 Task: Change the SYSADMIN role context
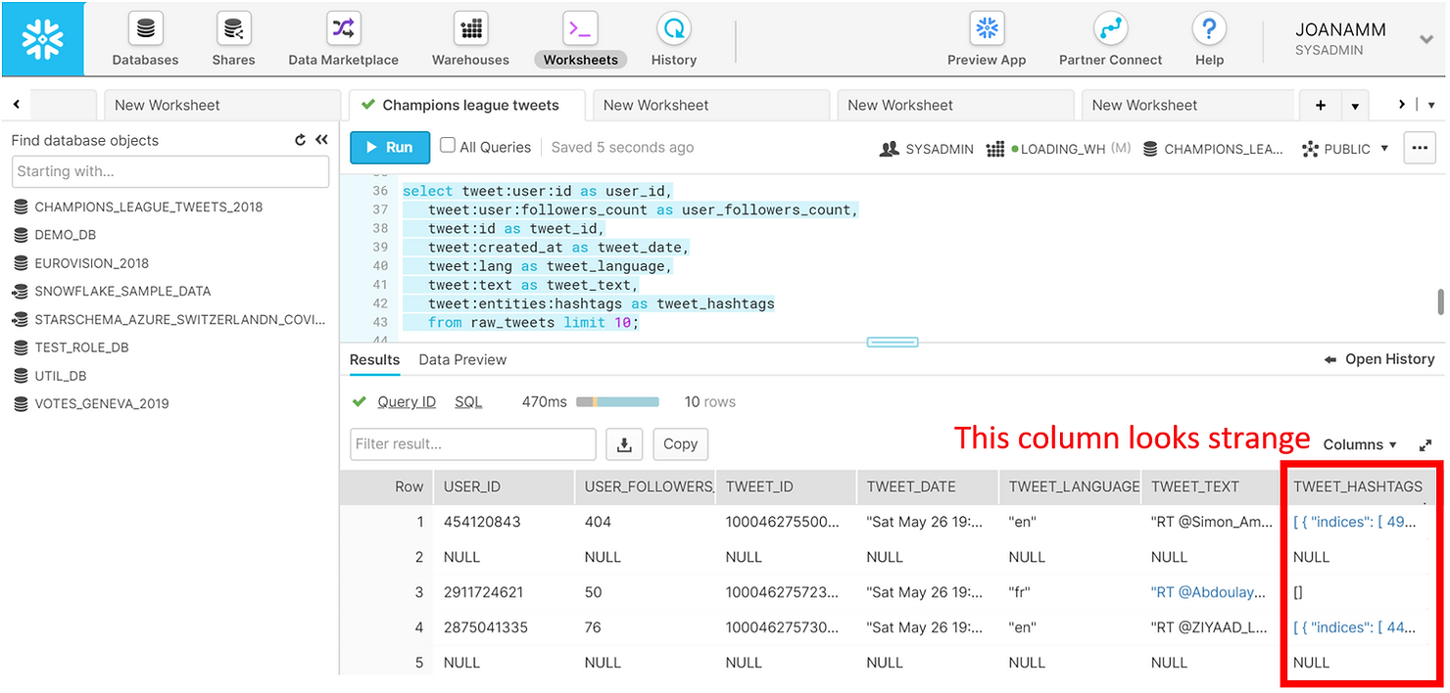tap(927, 149)
